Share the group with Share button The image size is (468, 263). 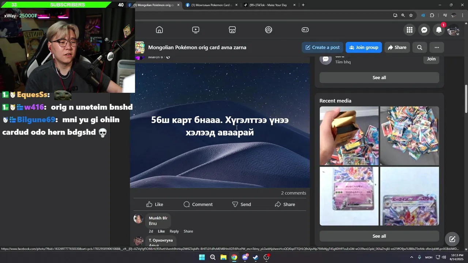(397, 47)
